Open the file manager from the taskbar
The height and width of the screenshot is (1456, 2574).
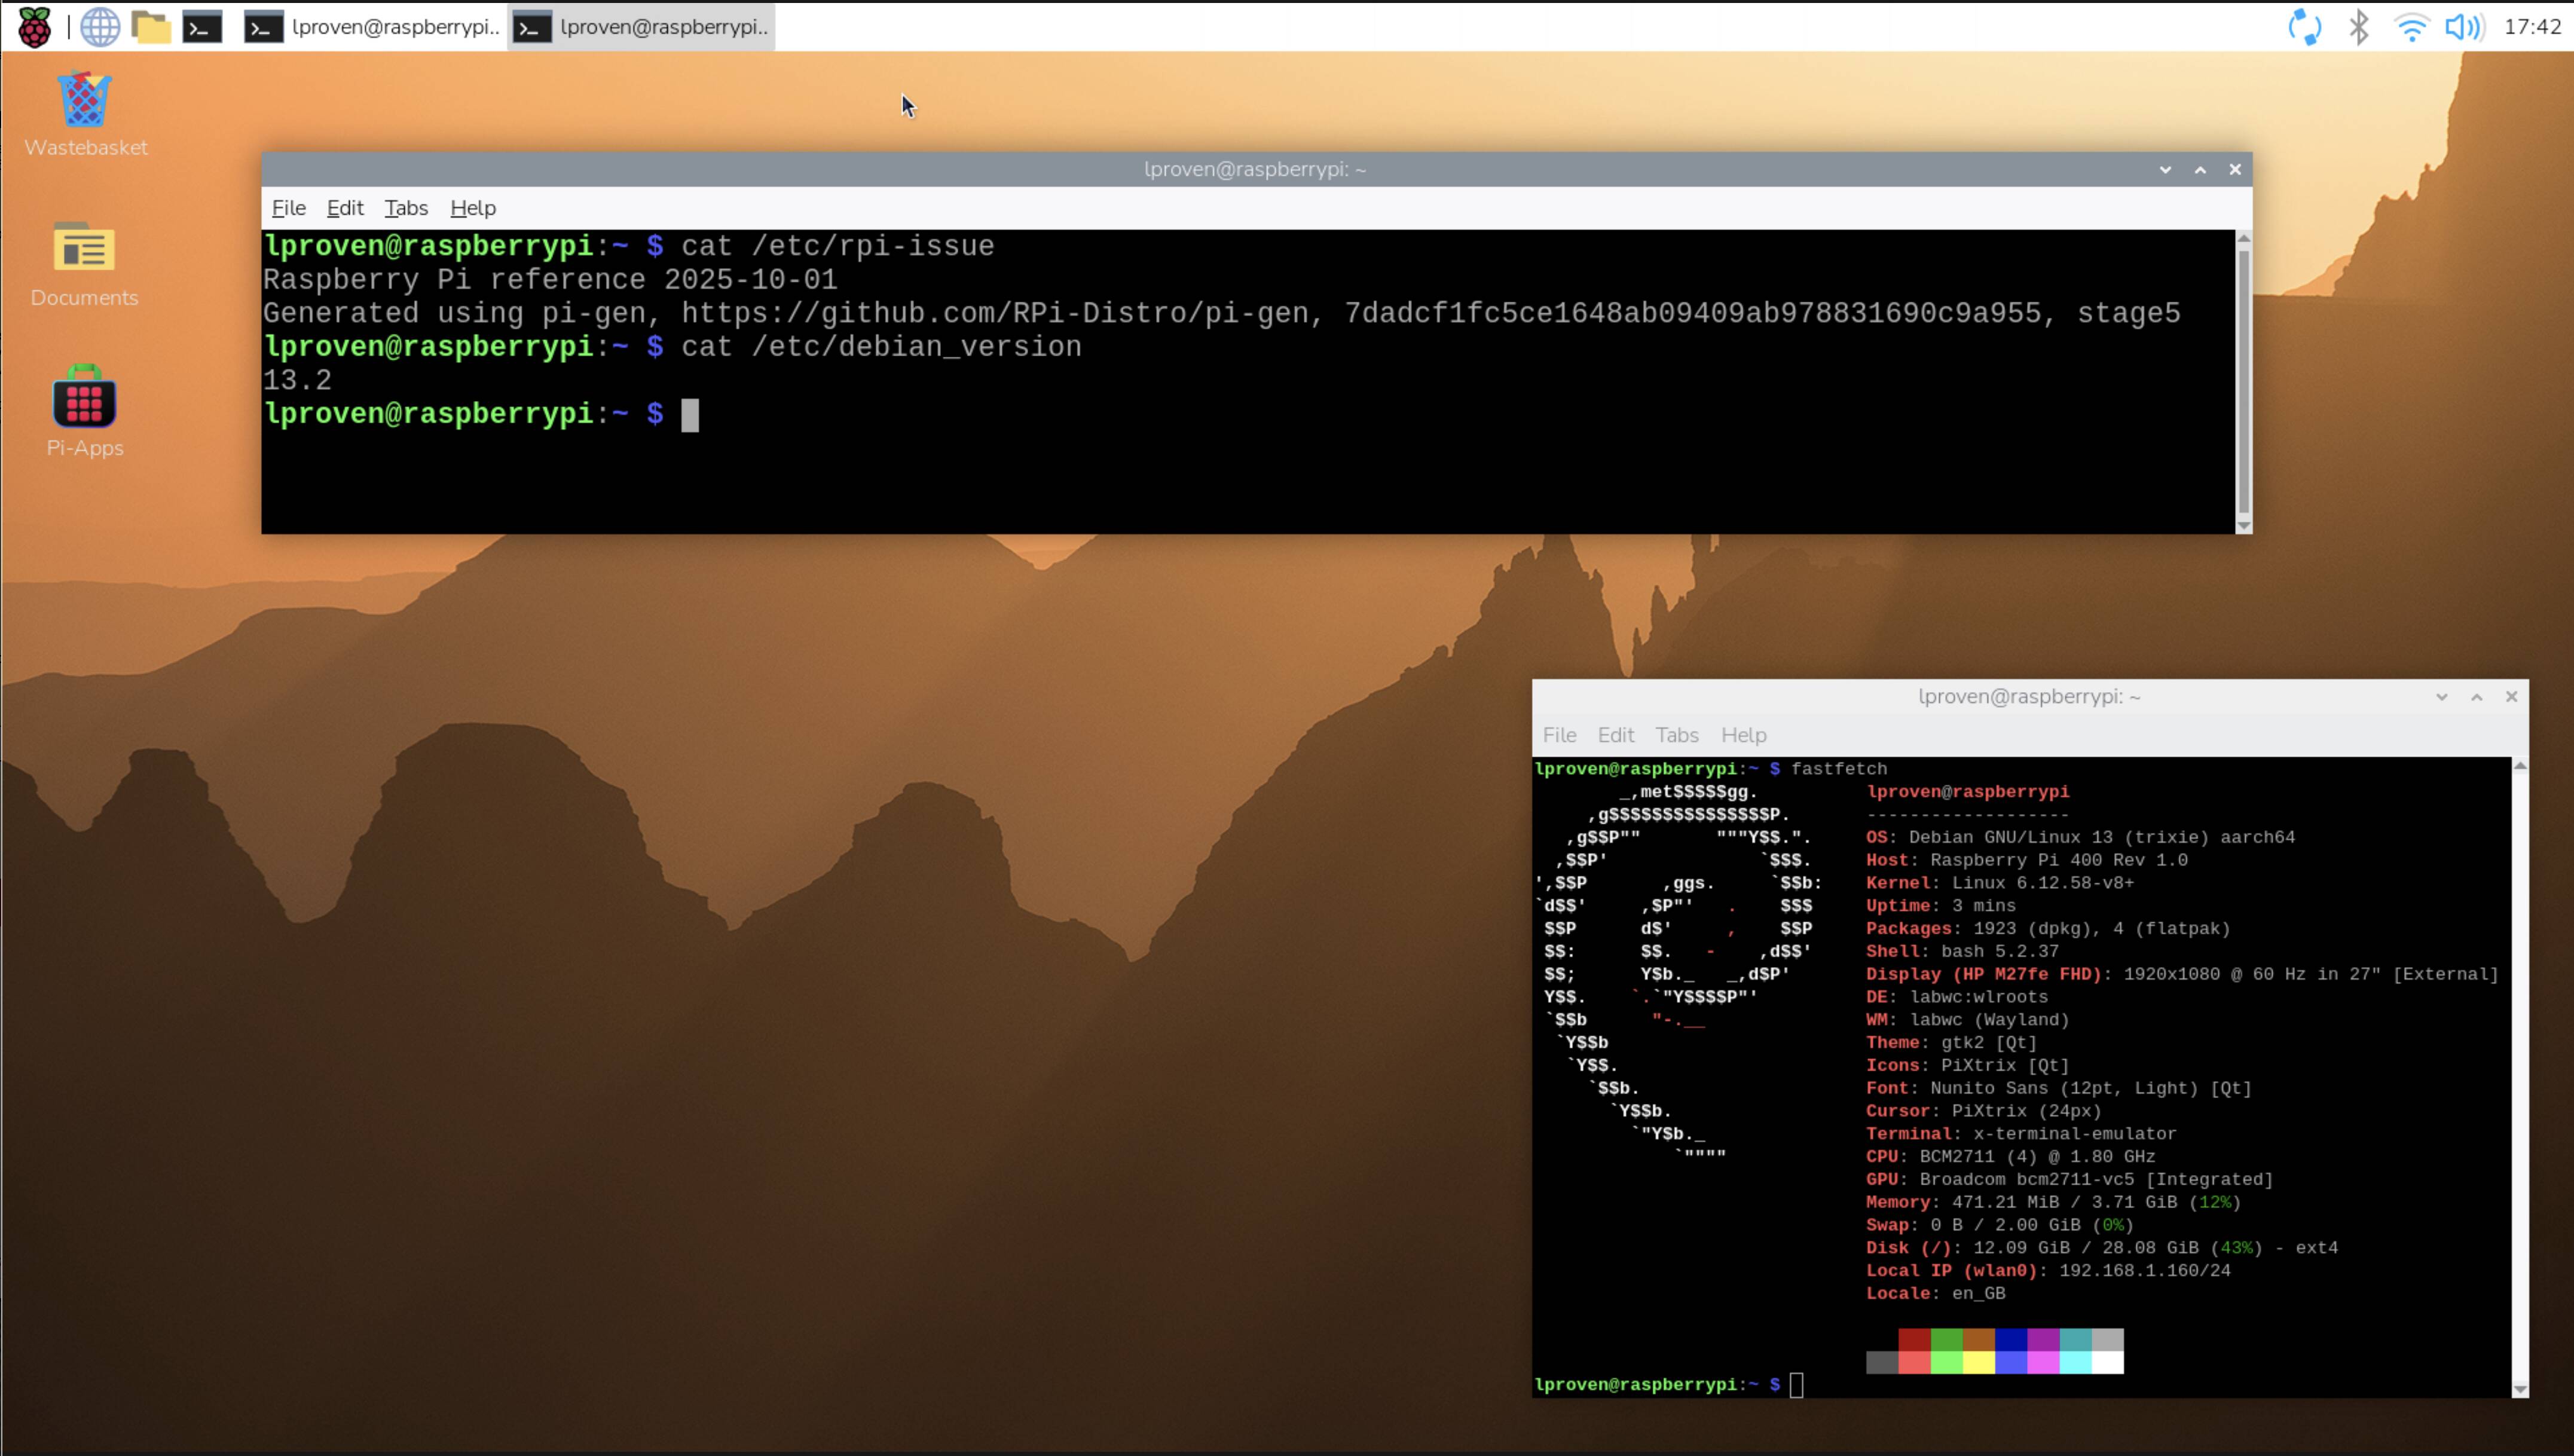pos(151,27)
